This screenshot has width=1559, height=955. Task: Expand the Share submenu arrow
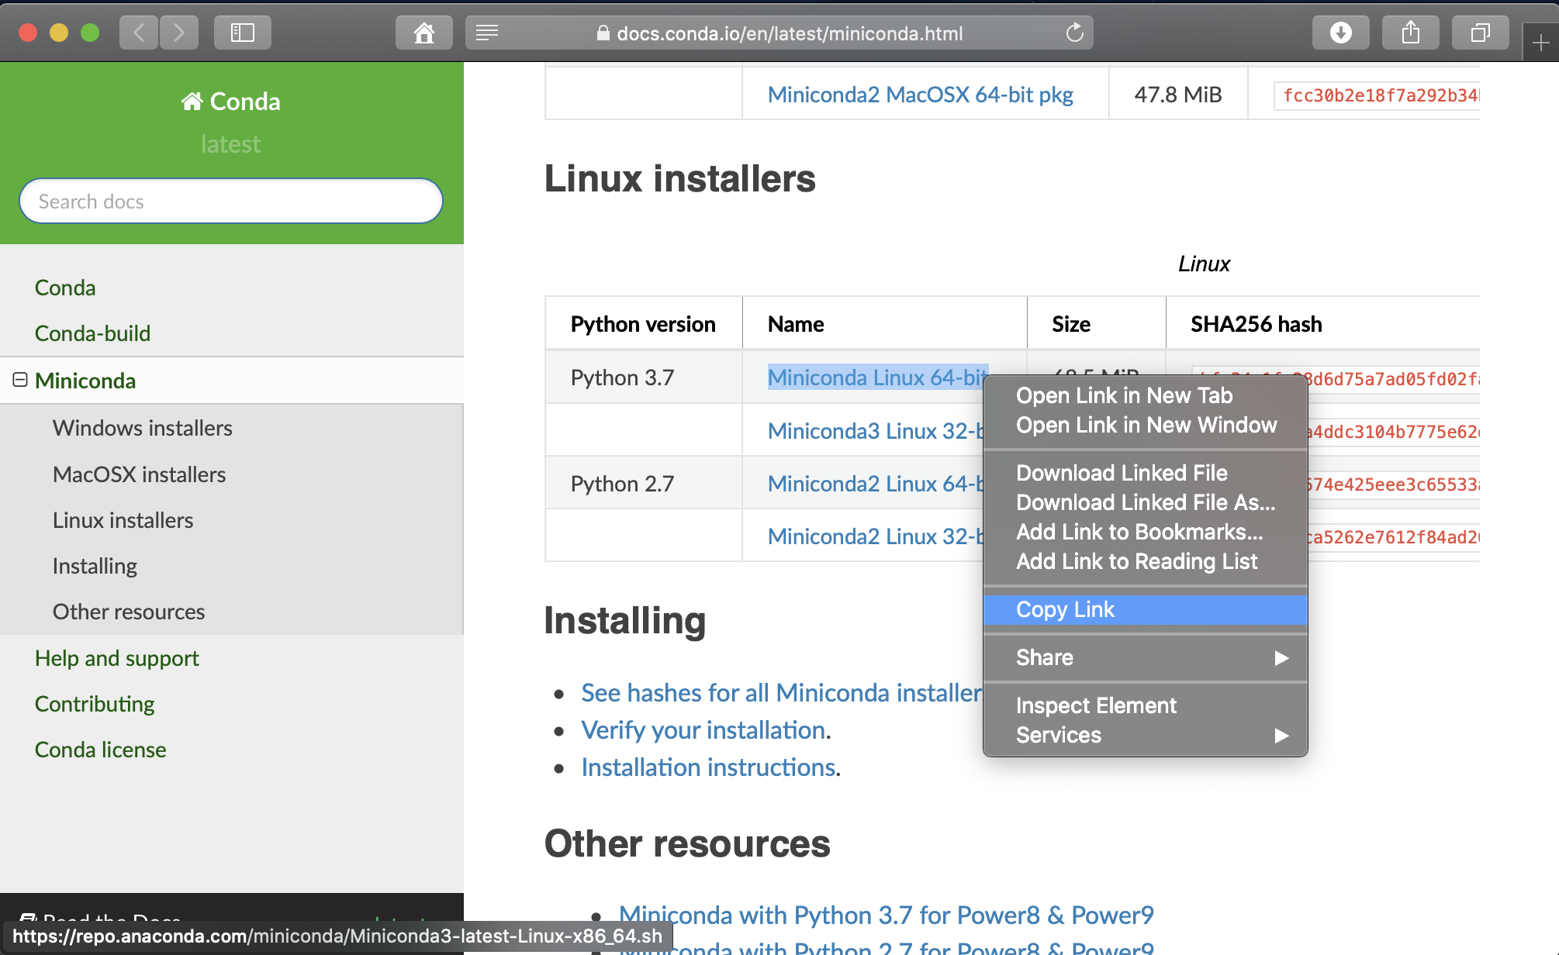coord(1281,658)
